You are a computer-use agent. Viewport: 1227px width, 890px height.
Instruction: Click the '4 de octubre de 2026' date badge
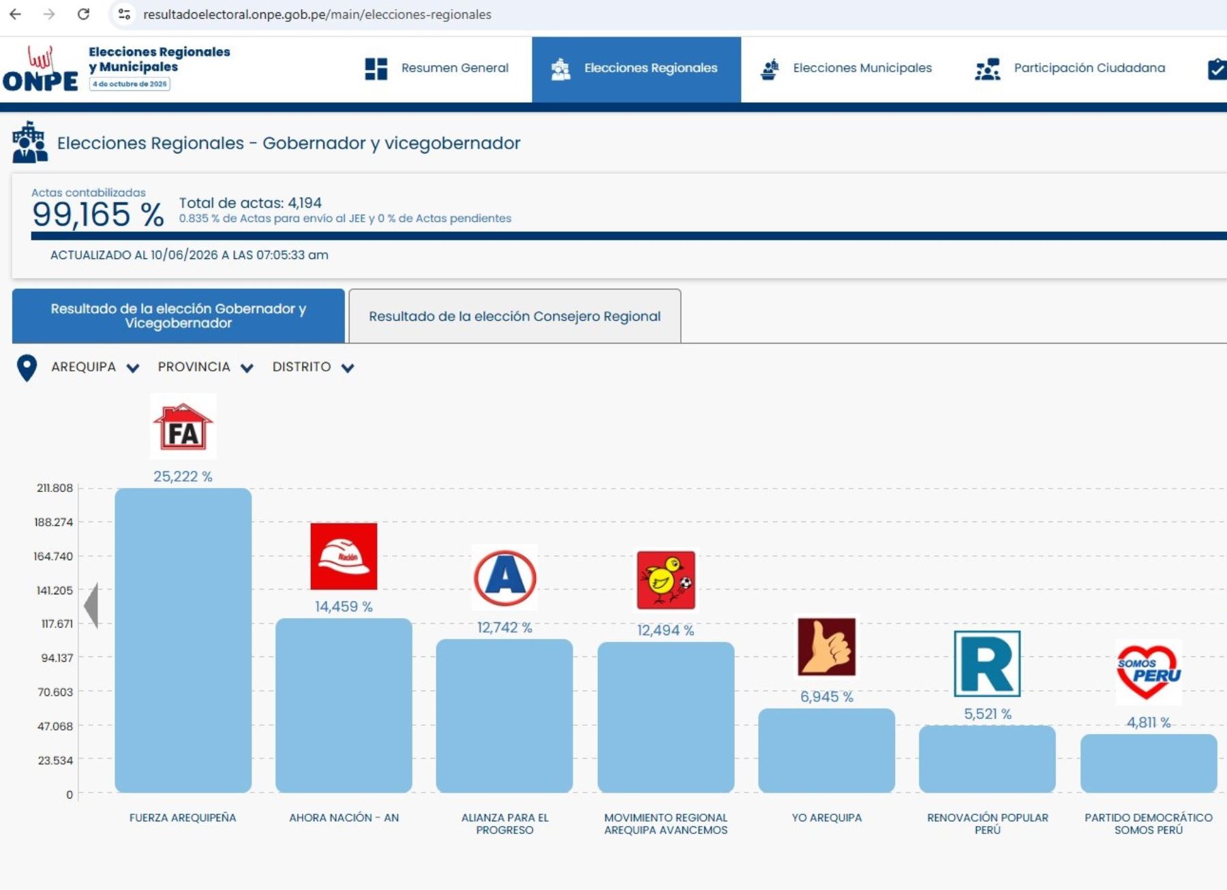[130, 84]
